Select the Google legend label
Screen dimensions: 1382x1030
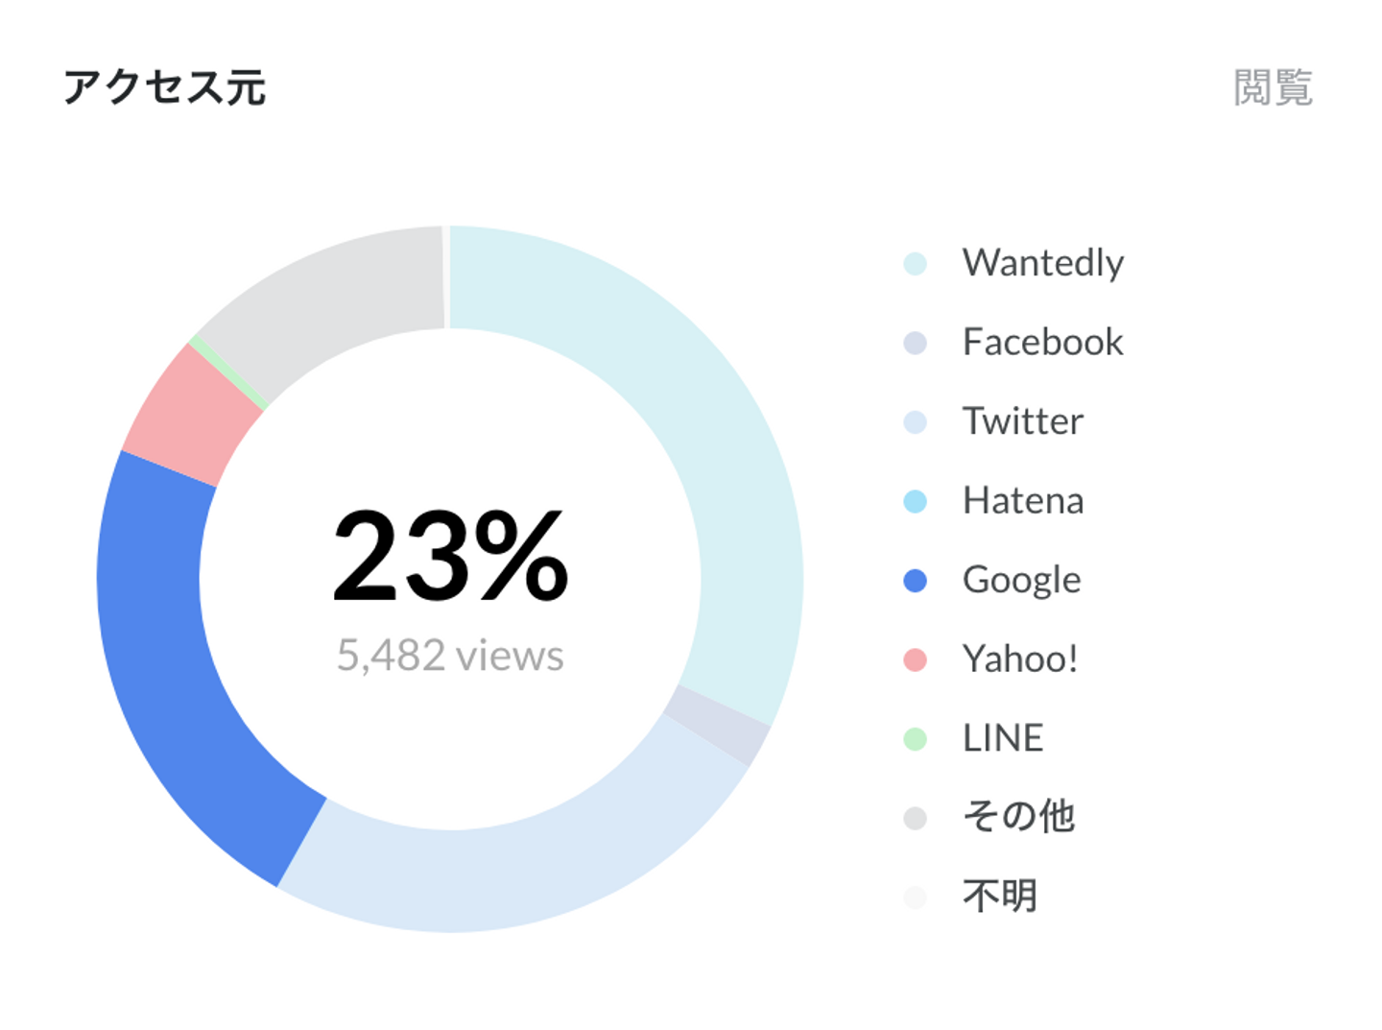pos(1022,580)
